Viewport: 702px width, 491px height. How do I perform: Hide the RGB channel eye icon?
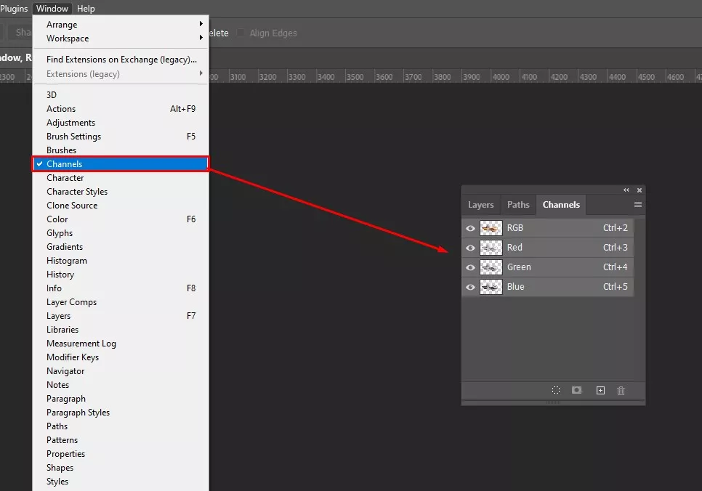470,228
